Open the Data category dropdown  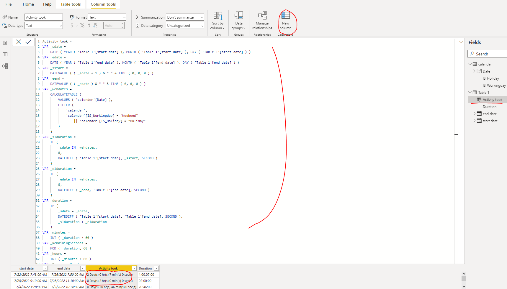(185, 26)
